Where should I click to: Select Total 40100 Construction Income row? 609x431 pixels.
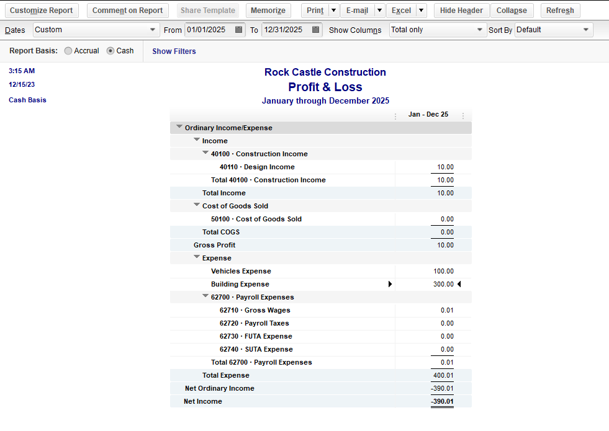(x=321, y=180)
